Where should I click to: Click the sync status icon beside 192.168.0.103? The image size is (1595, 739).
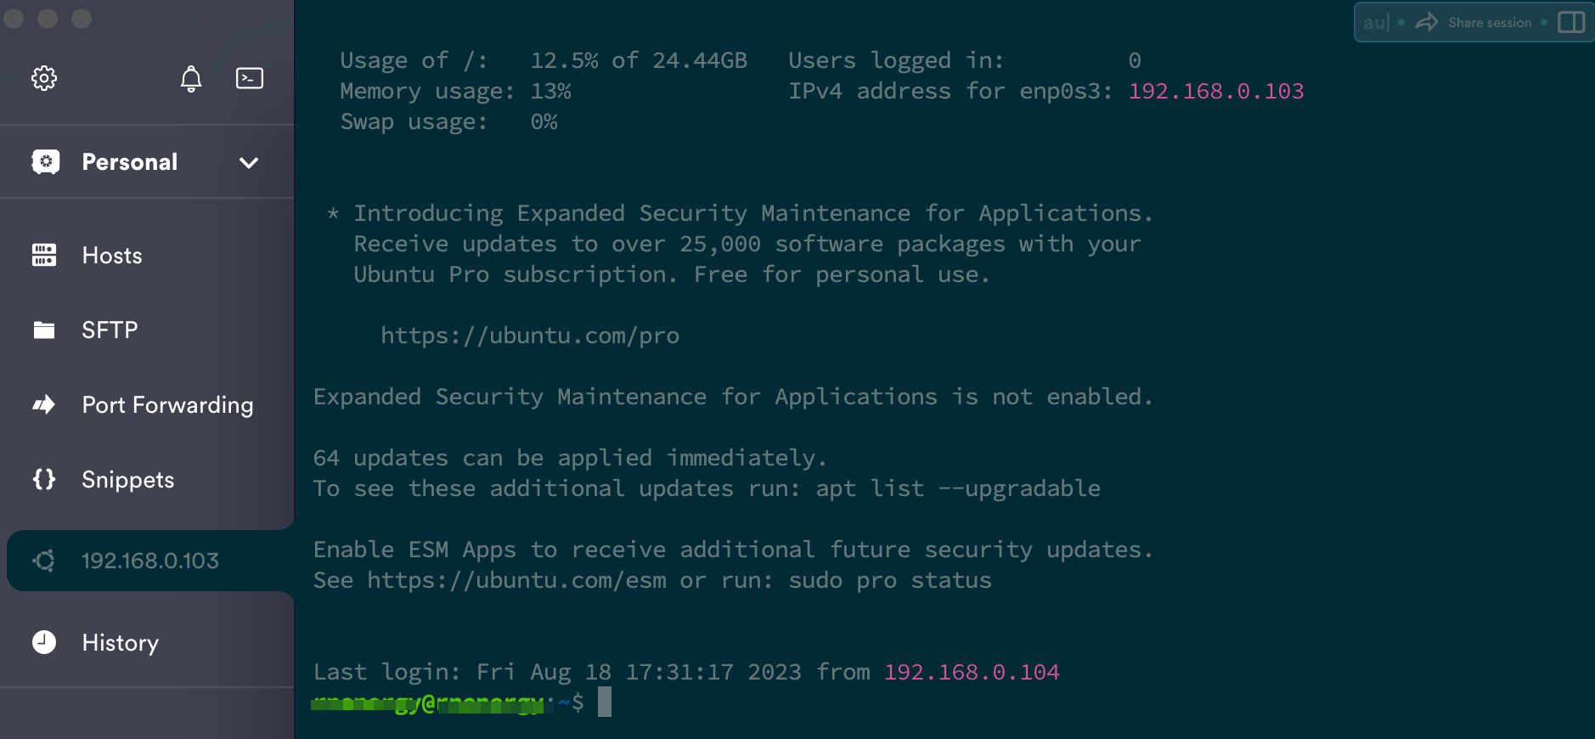click(x=45, y=560)
